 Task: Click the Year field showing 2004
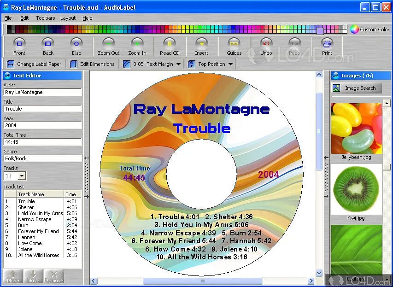[42, 125]
